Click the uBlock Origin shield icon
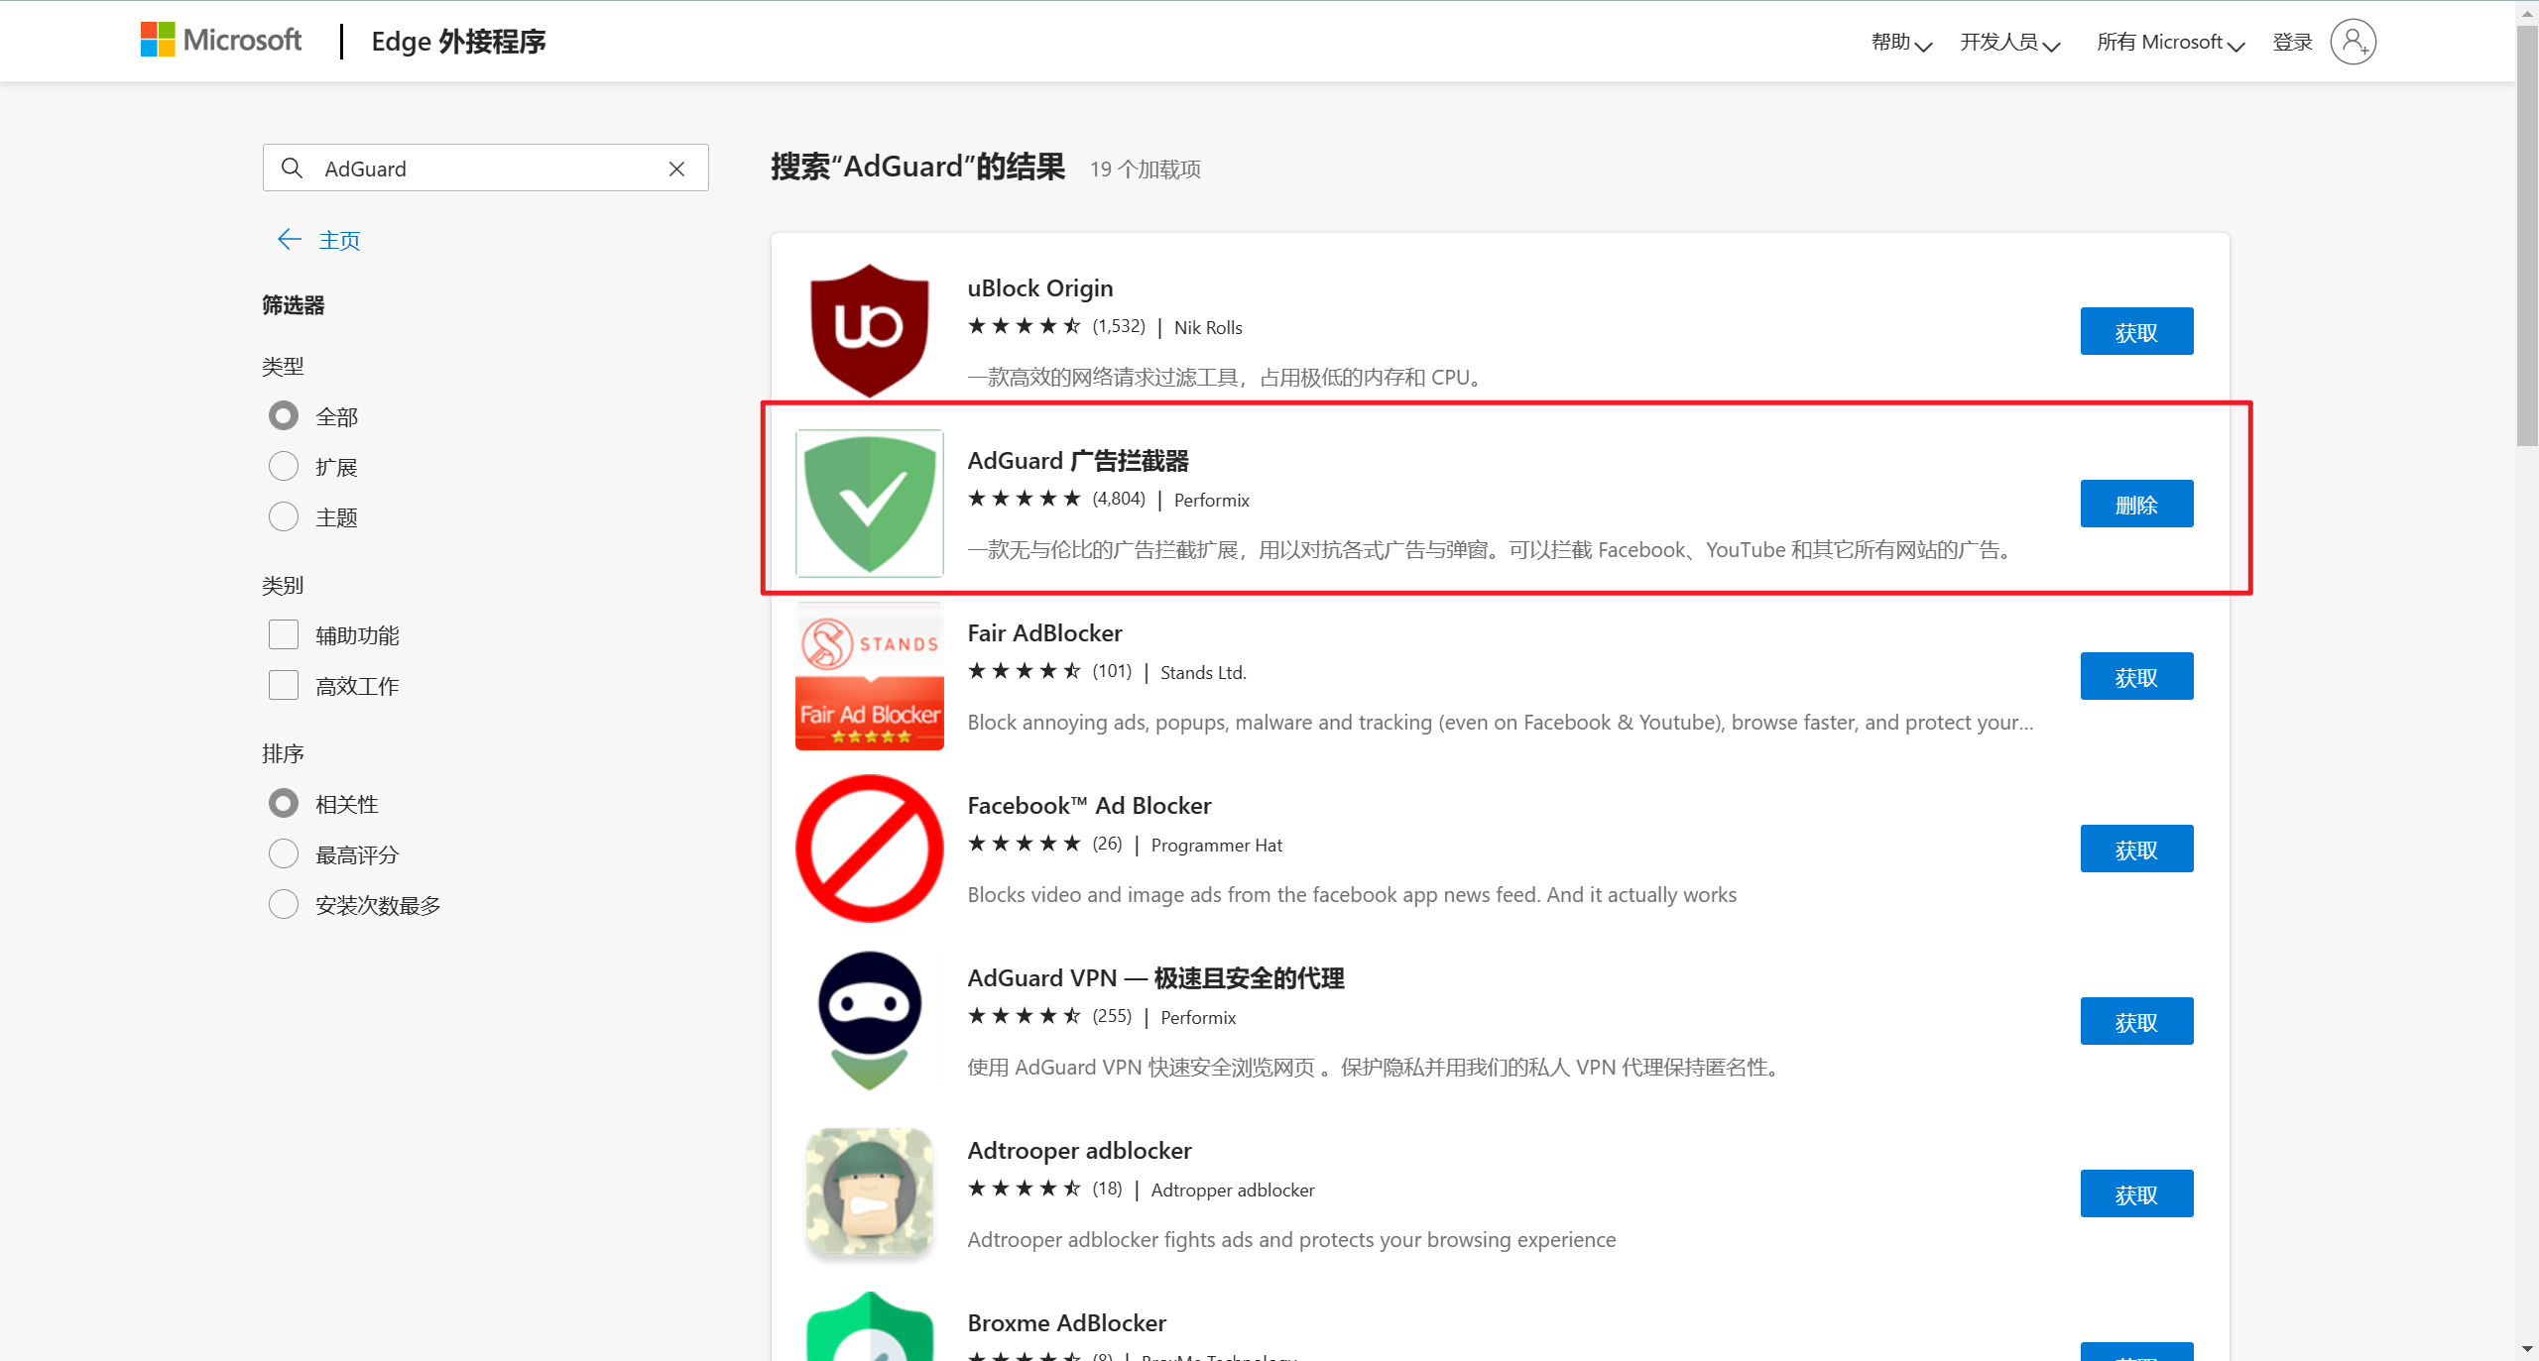Viewport: 2539px width, 1361px height. 869,330
